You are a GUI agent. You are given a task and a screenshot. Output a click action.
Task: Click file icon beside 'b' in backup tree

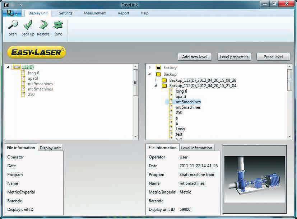171,124
